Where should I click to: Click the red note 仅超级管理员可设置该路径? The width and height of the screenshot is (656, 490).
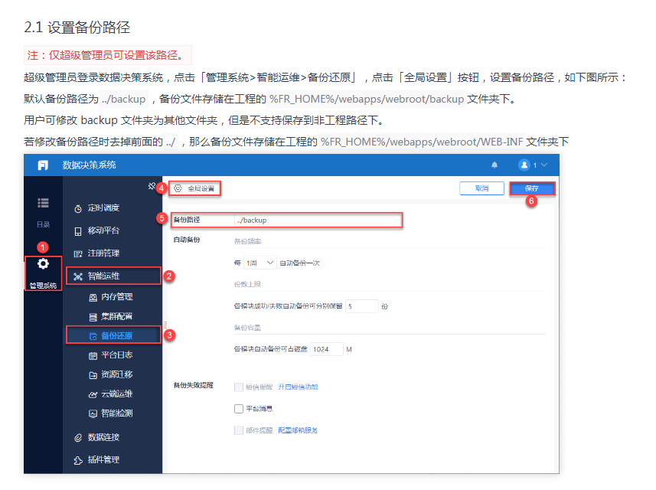(107, 55)
